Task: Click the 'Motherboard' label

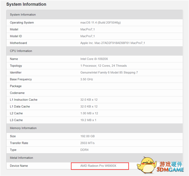Action: pyautogui.click(x=19, y=43)
